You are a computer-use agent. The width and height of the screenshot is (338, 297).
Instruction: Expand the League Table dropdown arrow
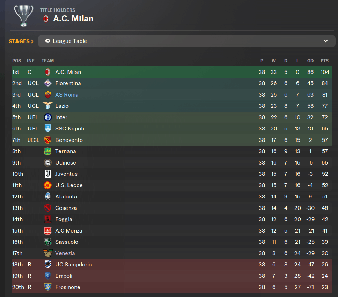(326, 41)
